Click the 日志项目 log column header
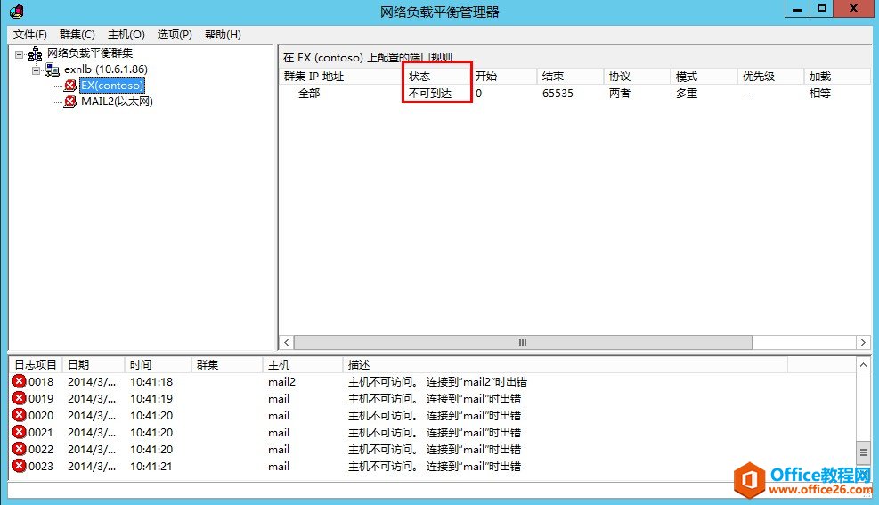 pyautogui.click(x=36, y=365)
